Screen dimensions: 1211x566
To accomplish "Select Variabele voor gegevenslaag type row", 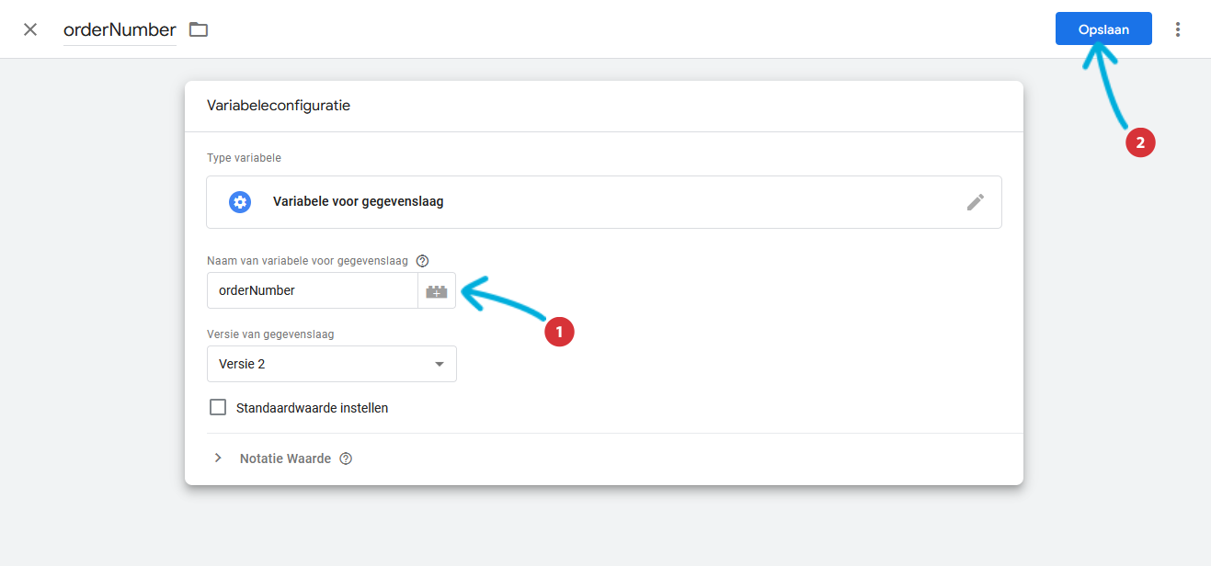I will pos(604,202).
